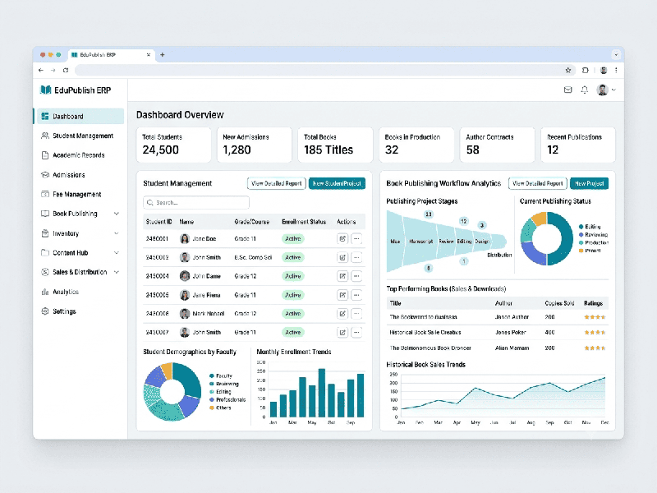Click the Inventory sidebar icon
The width and height of the screenshot is (657, 493).
(x=45, y=233)
